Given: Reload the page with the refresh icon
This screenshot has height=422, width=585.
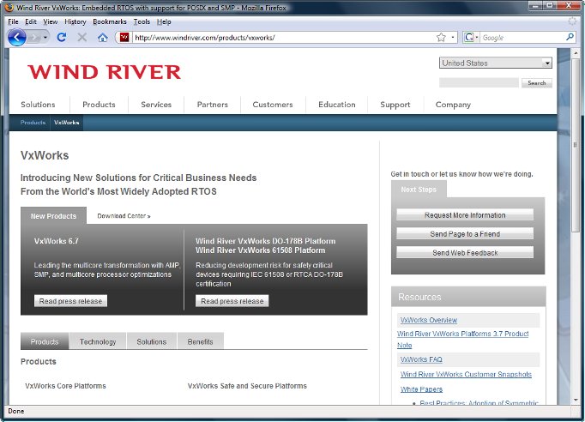Looking at the screenshot, I should tap(62, 38).
